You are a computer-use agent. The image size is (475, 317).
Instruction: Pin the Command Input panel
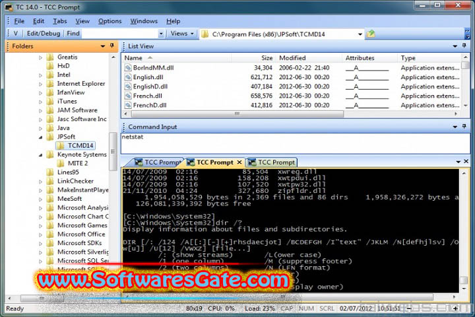(x=464, y=126)
